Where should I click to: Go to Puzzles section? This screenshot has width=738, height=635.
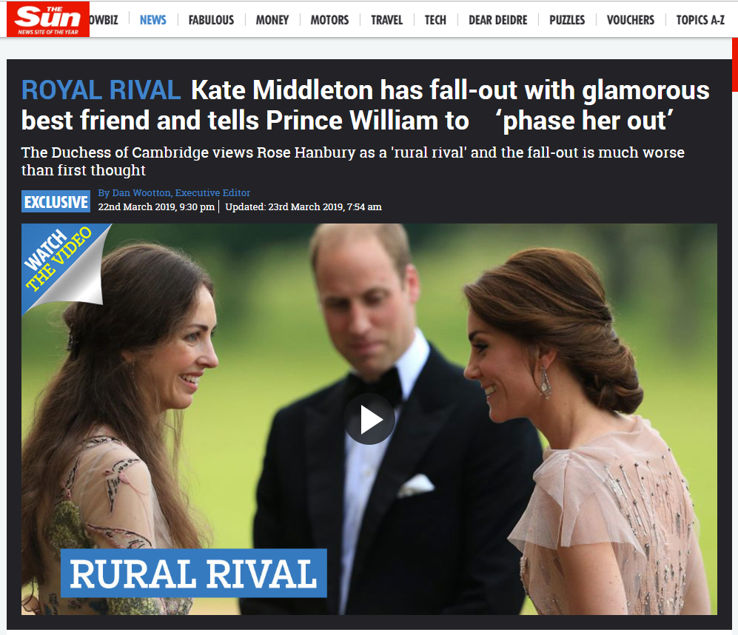point(567,20)
